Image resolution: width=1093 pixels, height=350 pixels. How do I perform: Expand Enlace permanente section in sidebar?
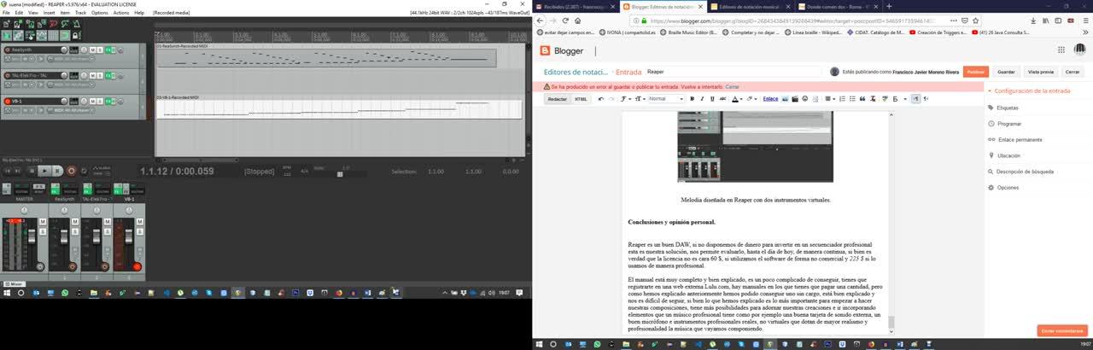pos(1020,139)
